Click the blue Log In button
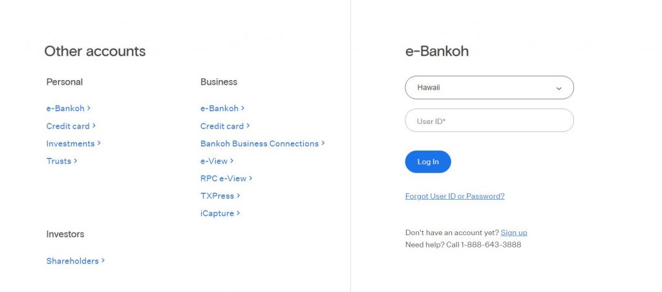Image resolution: width=662 pixels, height=292 pixels. click(428, 162)
